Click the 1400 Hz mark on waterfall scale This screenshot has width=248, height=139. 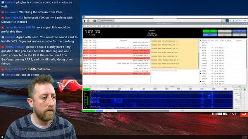tap(143, 89)
